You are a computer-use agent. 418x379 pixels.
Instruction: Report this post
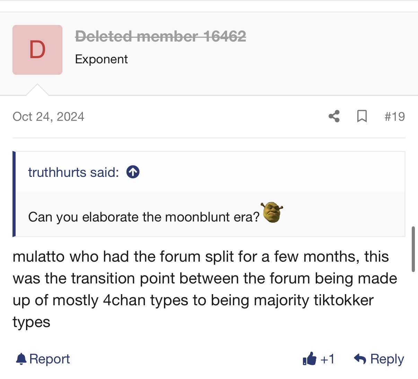coord(43,359)
